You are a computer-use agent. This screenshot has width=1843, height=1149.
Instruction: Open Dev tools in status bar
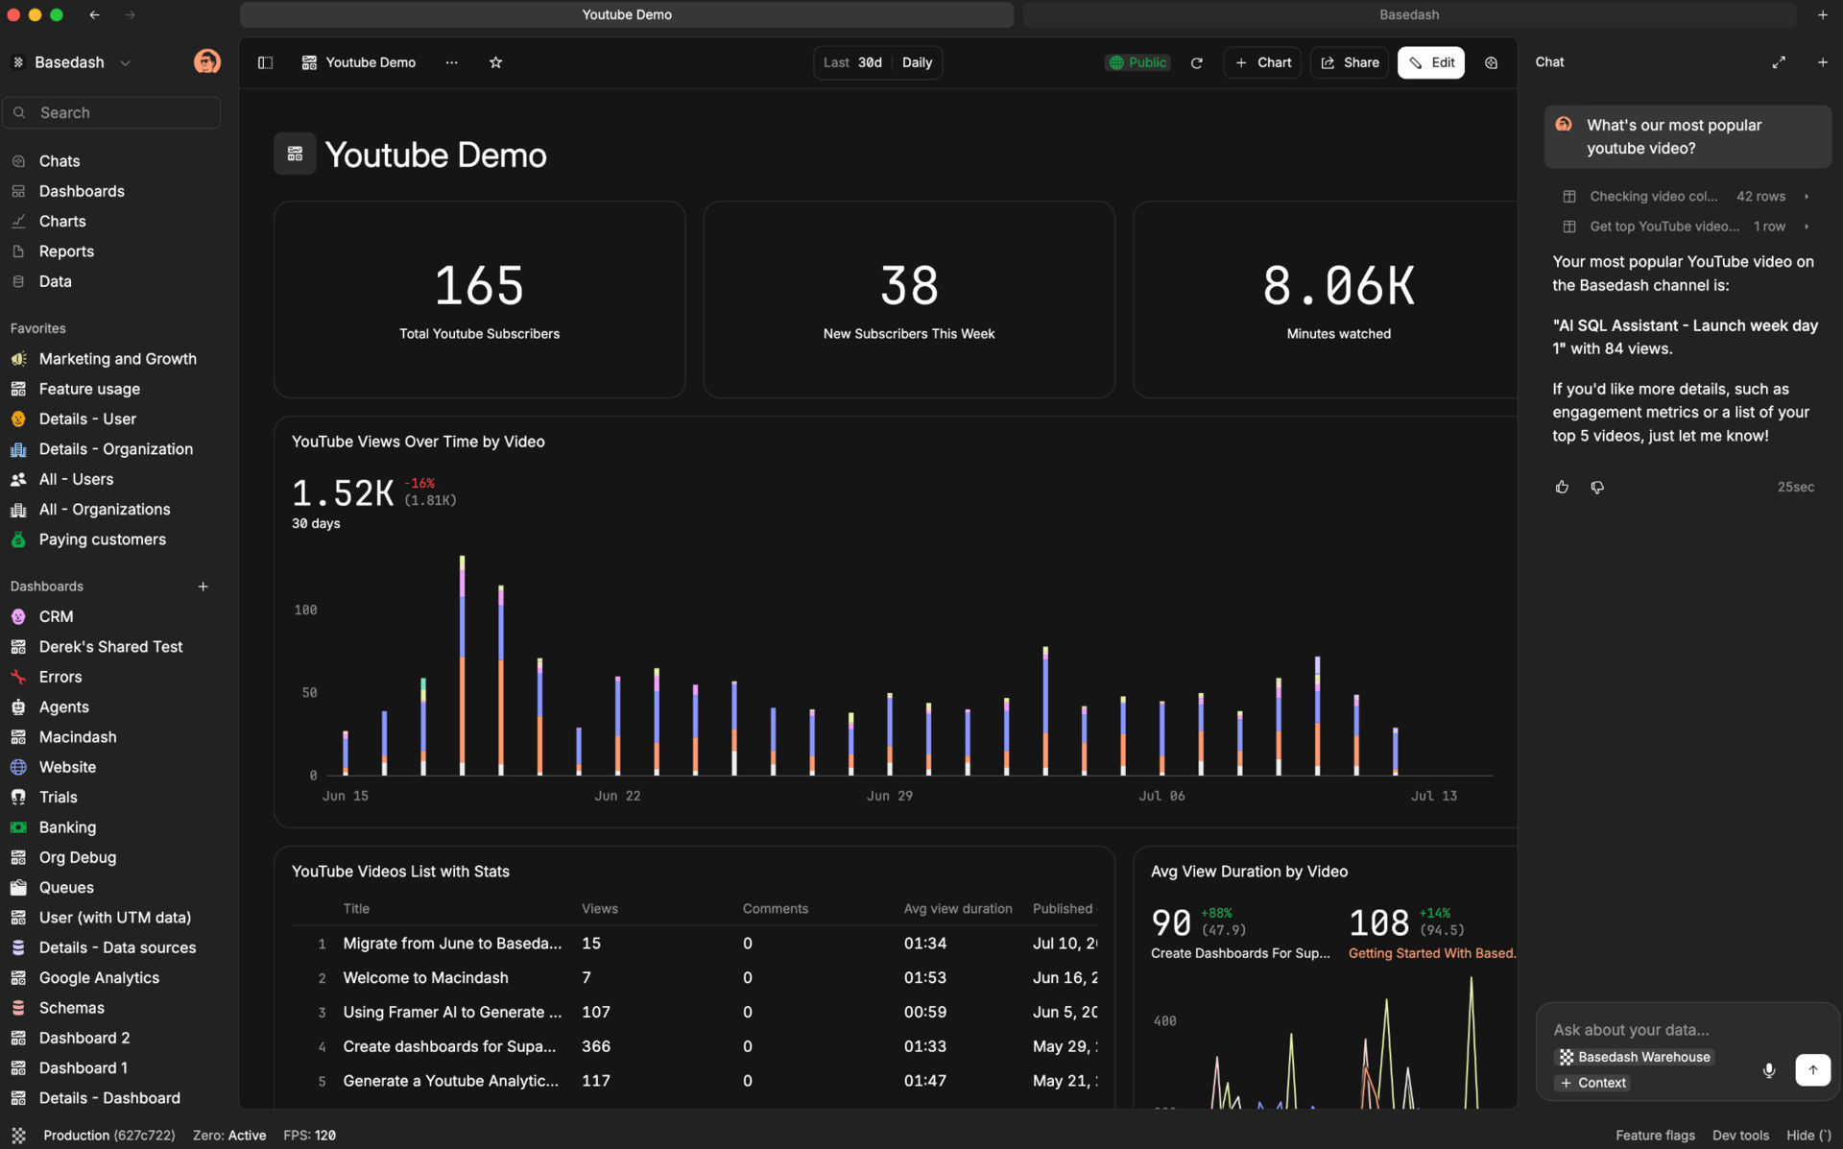point(1740,1135)
